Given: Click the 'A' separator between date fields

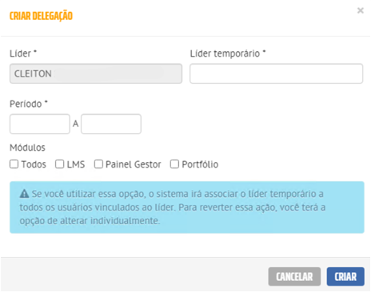Looking at the screenshot, I should 76,124.
